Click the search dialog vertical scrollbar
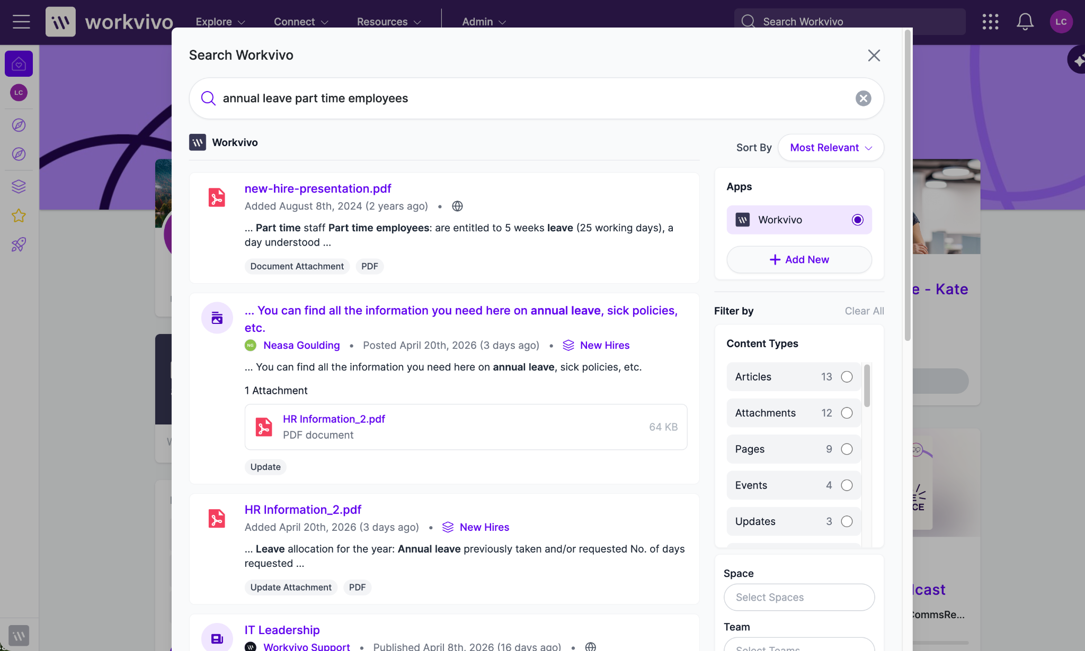Screen dimensions: 1085x651 pyautogui.click(x=908, y=185)
